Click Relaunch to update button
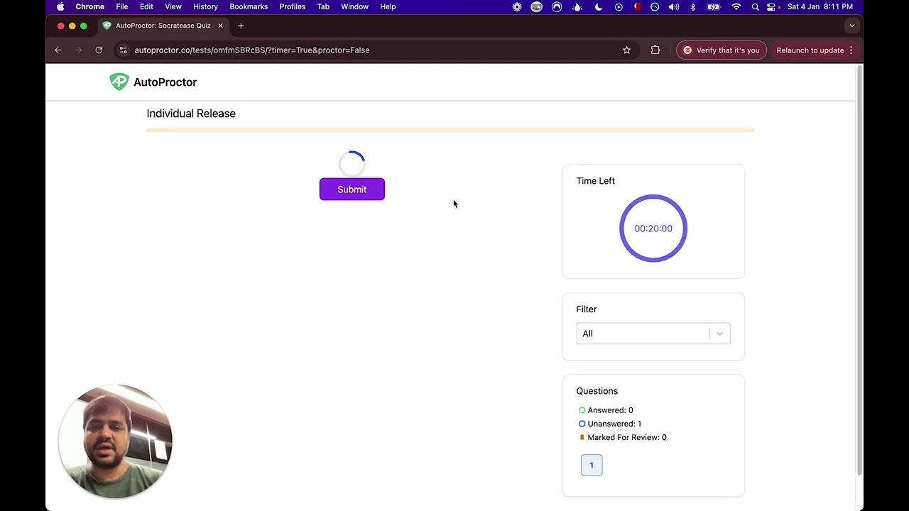This screenshot has width=909, height=511. (x=810, y=50)
